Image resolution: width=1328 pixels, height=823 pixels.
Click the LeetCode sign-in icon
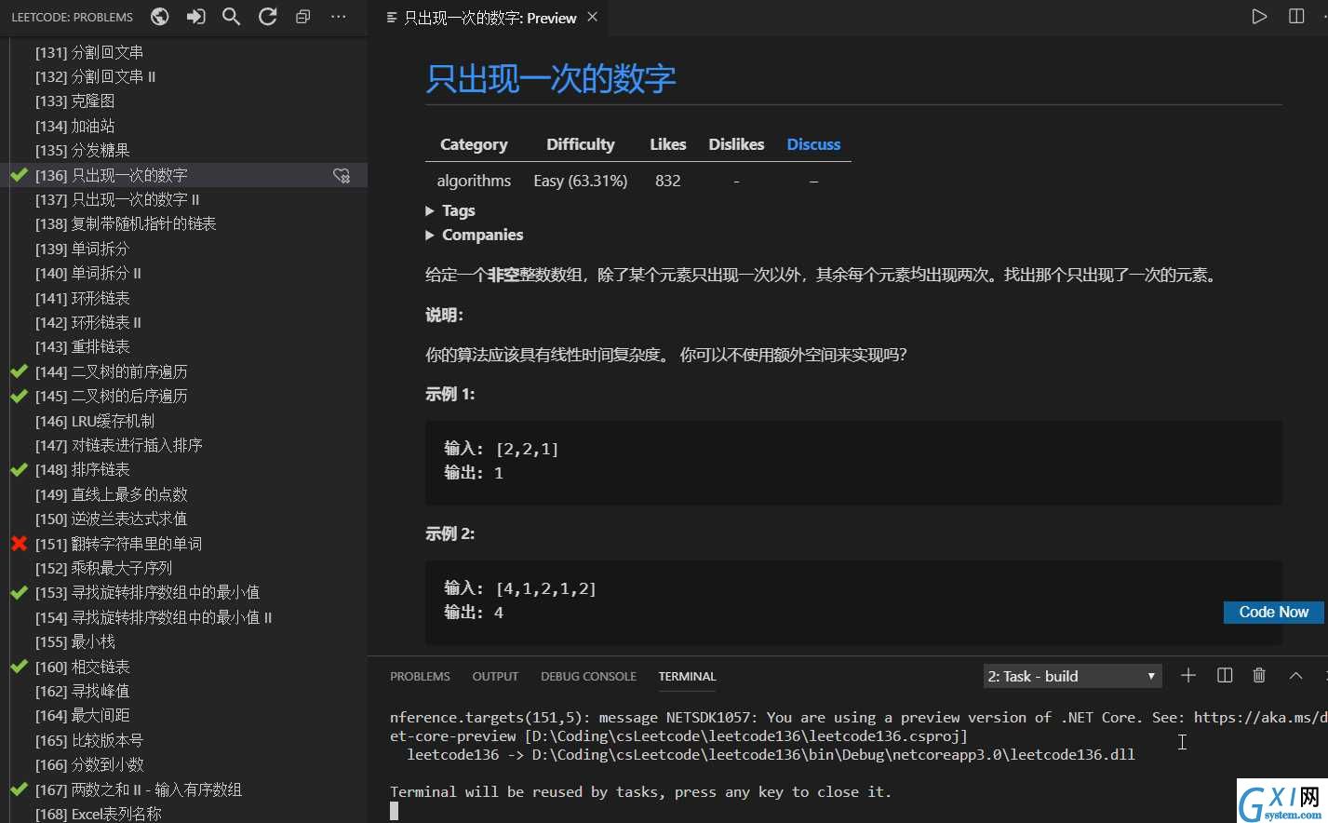[195, 17]
